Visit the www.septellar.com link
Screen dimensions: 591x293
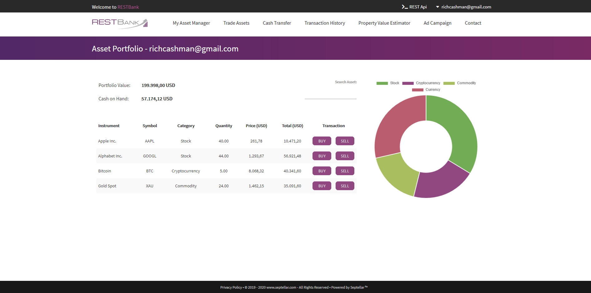pyautogui.click(x=281, y=287)
